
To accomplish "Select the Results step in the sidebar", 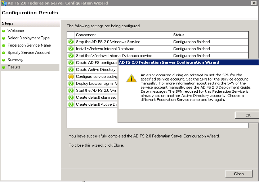I will coord(14,67).
